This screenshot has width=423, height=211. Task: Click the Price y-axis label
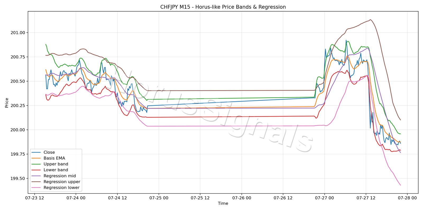(x=7, y=103)
